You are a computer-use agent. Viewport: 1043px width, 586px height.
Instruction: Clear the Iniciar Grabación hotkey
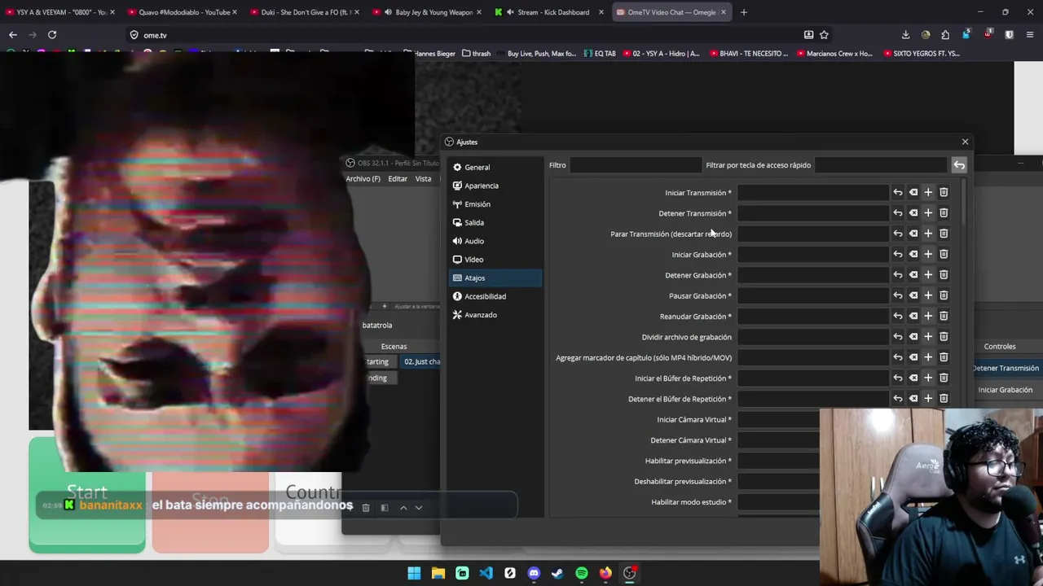pyautogui.click(x=913, y=255)
